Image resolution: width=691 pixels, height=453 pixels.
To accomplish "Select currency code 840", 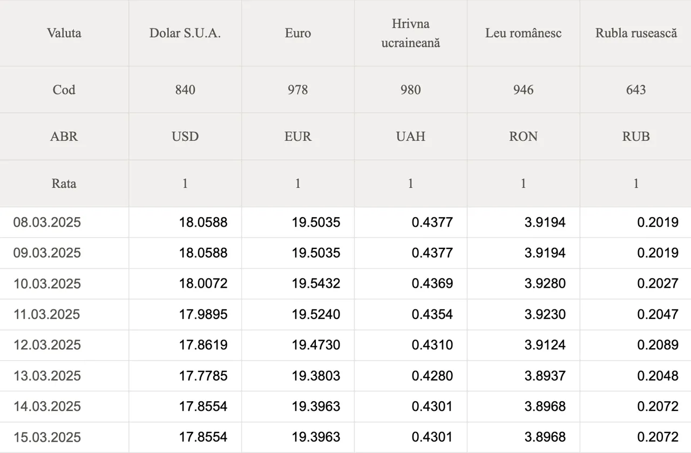I will (185, 90).
